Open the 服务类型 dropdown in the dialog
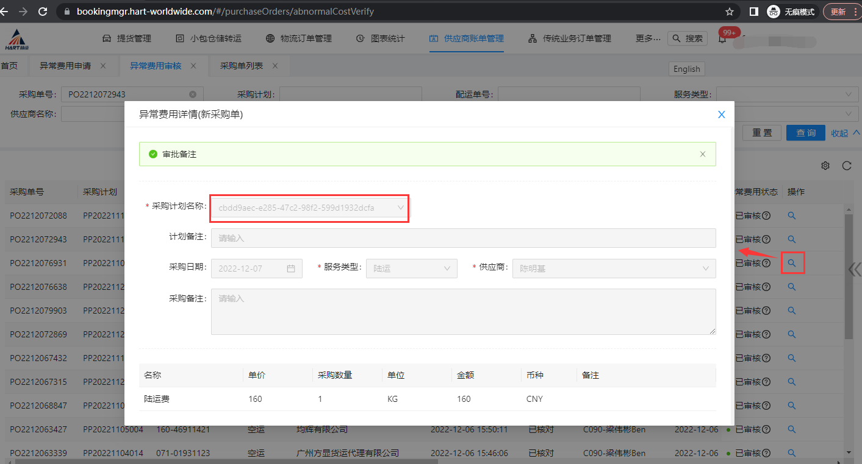Image resolution: width=862 pixels, height=464 pixels. pos(411,268)
